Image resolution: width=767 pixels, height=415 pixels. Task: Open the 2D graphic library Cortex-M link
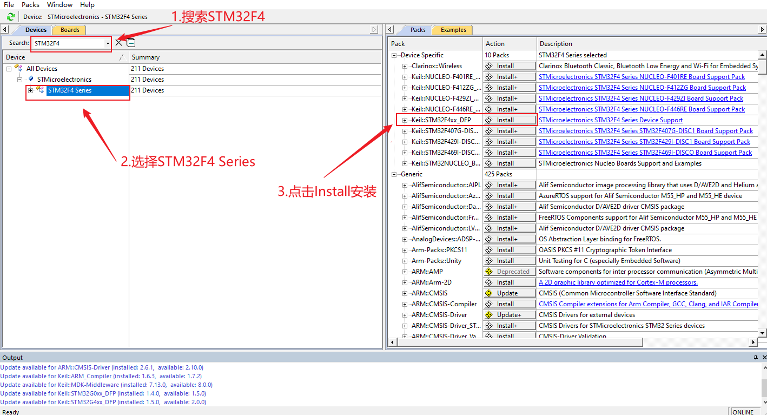pos(618,282)
